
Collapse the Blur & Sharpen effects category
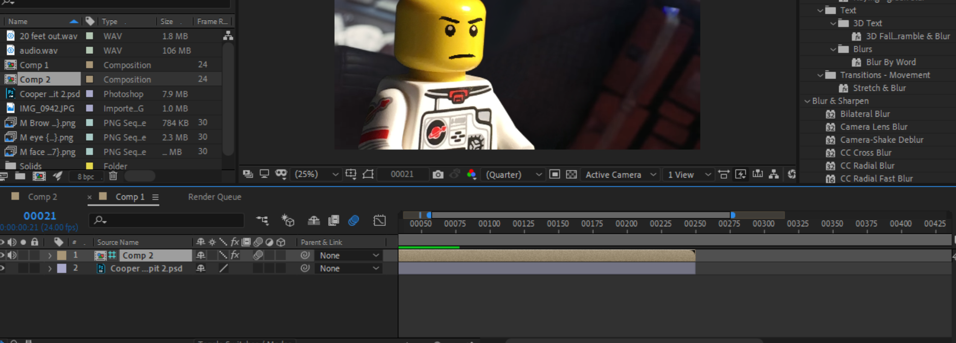point(807,101)
